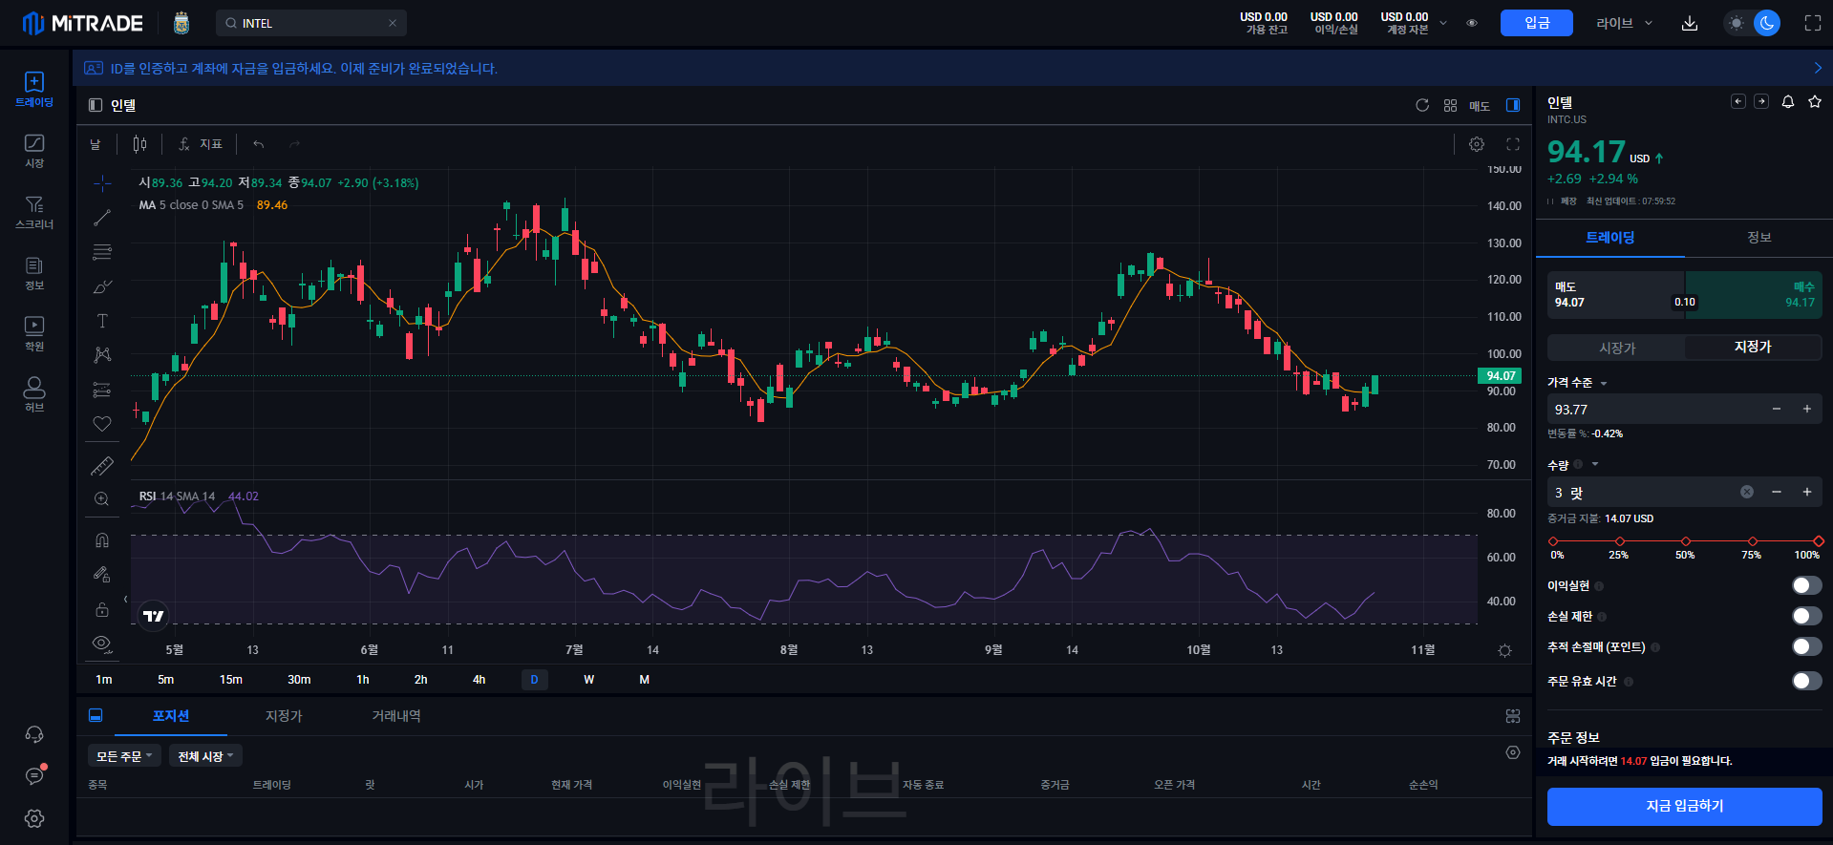Select the crosshair cursor drawing tool
The width and height of the screenshot is (1833, 845).
coord(102,183)
